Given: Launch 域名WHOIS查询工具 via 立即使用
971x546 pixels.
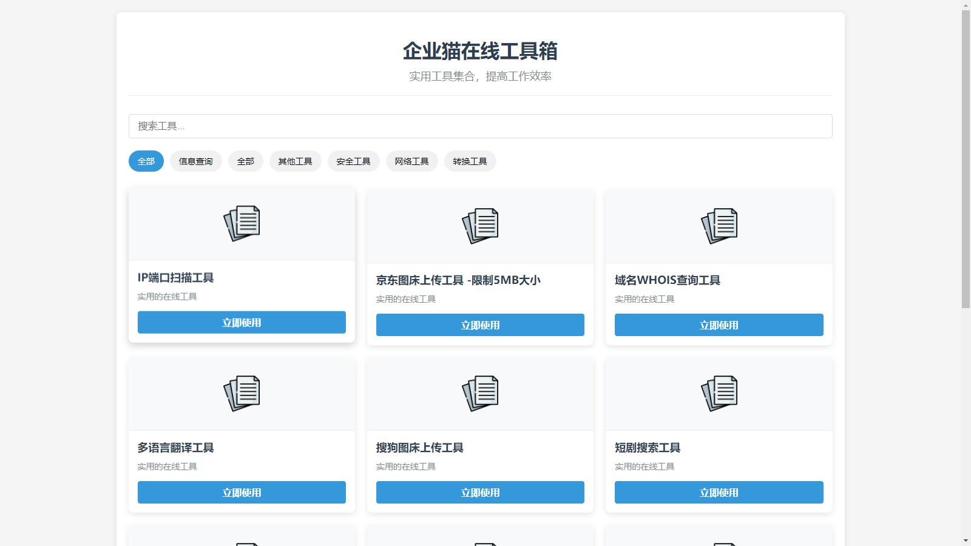Looking at the screenshot, I should [719, 325].
